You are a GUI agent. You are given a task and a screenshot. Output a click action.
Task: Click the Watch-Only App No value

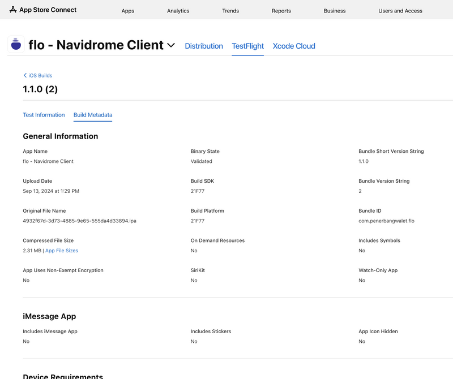pos(362,280)
